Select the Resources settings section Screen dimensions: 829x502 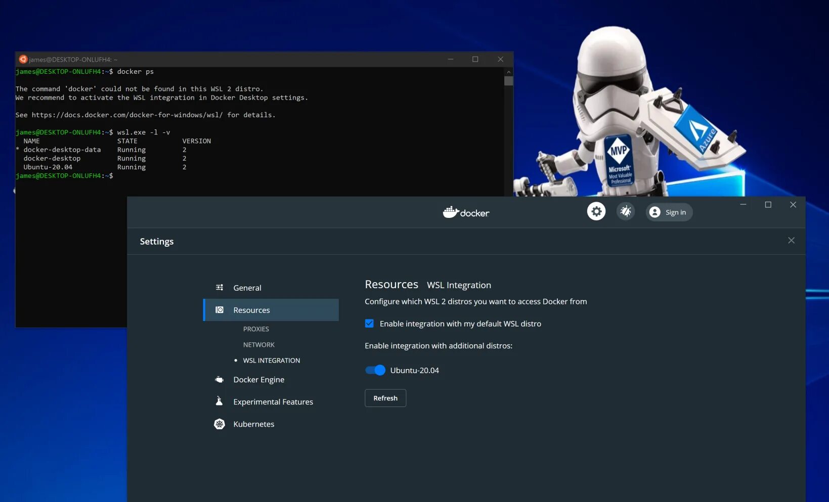[x=271, y=310]
